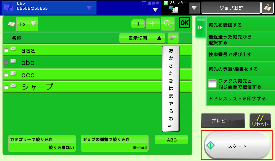Expand the 表示切替 display switch dropdown
The width and height of the screenshot is (275, 161).
pyautogui.click(x=142, y=38)
